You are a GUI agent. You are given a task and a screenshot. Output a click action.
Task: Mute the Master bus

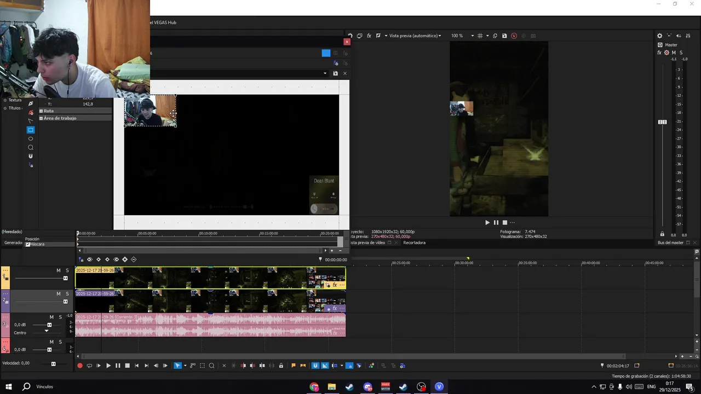coord(674,53)
